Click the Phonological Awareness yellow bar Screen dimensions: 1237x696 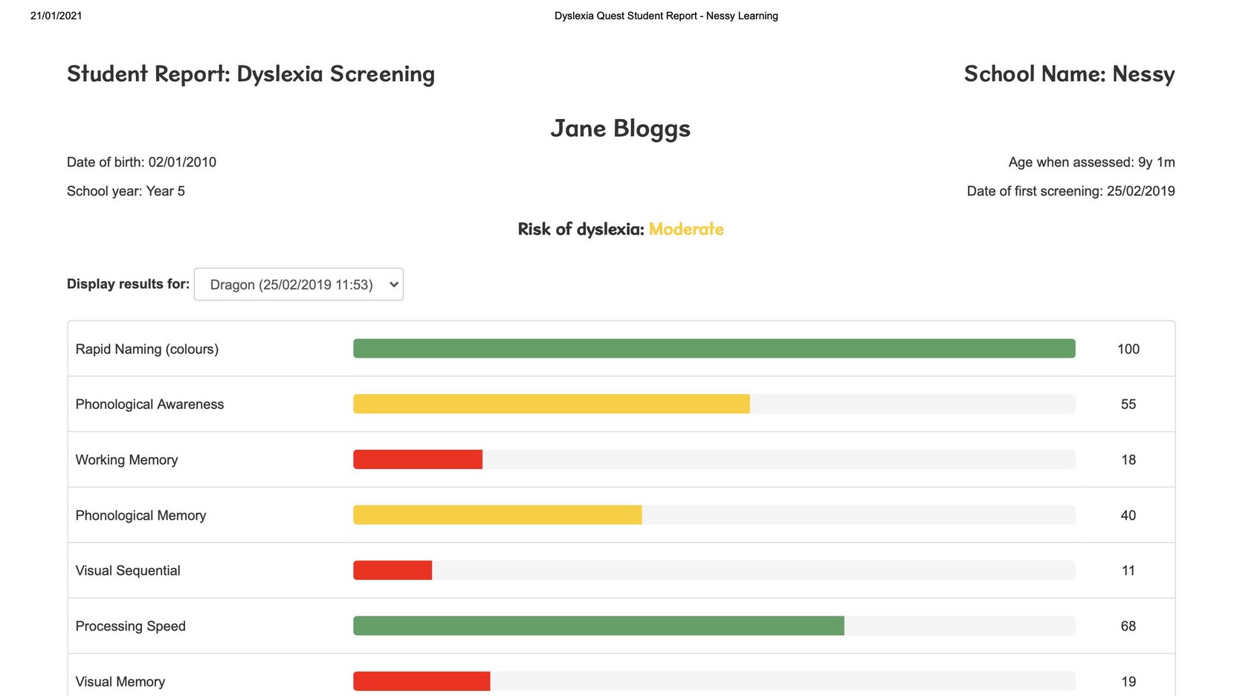551,404
